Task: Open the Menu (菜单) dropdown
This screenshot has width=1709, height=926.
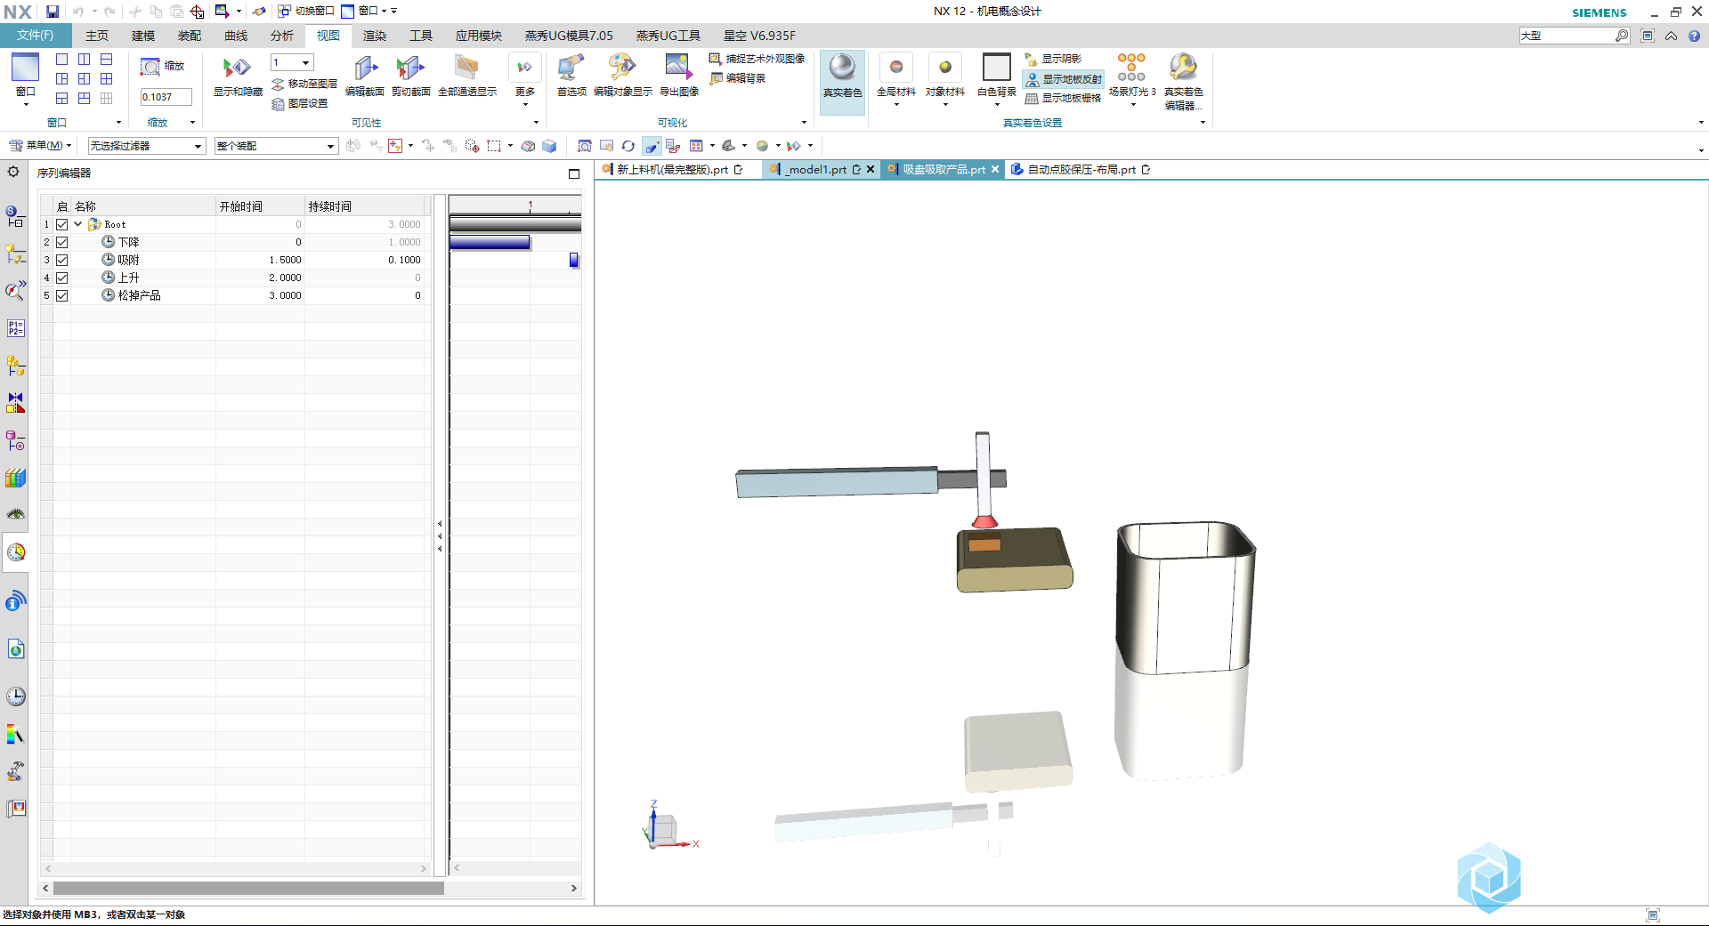Action: click(x=40, y=146)
